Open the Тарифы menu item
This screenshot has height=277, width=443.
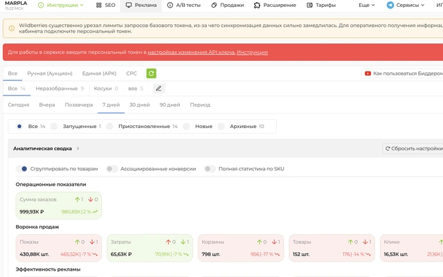[321, 5]
